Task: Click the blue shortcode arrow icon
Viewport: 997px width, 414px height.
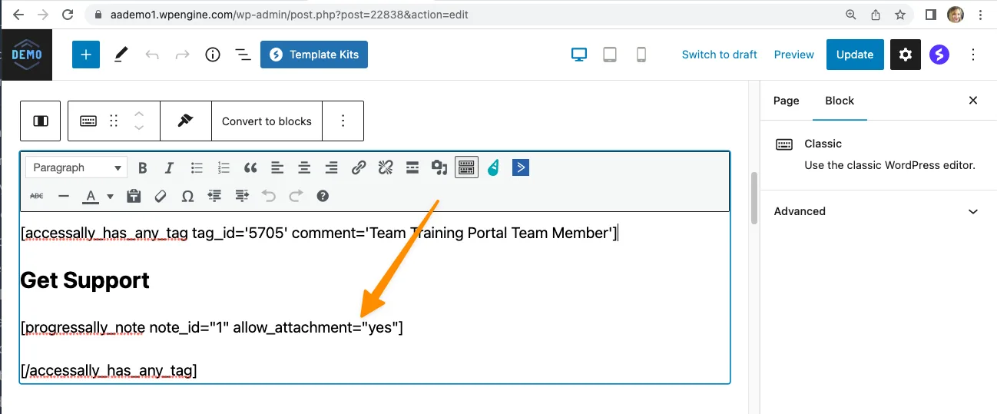Action: click(521, 167)
